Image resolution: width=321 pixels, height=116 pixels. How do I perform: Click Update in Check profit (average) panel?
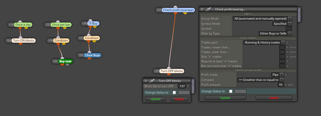point(225,98)
